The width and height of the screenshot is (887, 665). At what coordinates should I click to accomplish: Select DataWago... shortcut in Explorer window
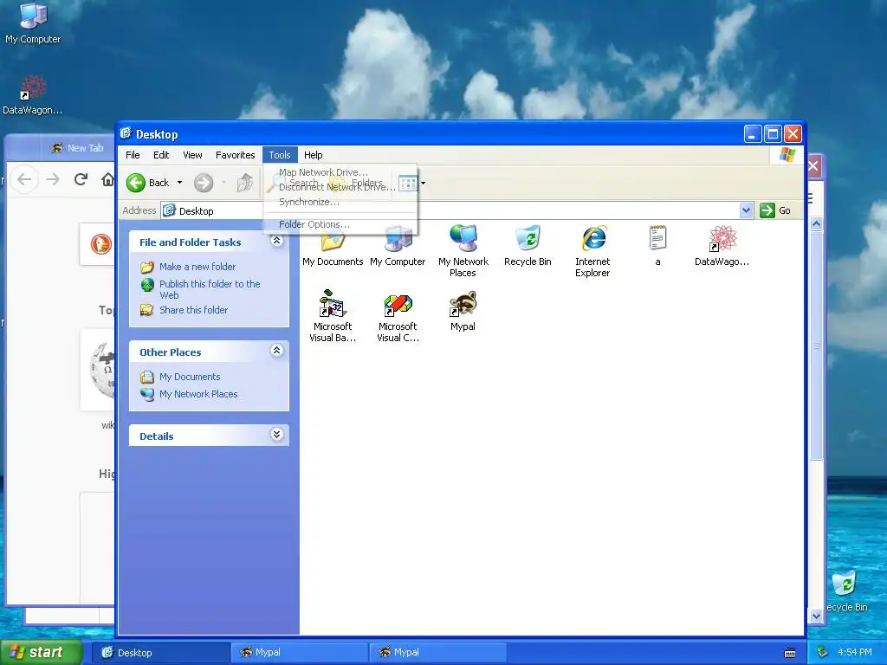coord(722,246)
